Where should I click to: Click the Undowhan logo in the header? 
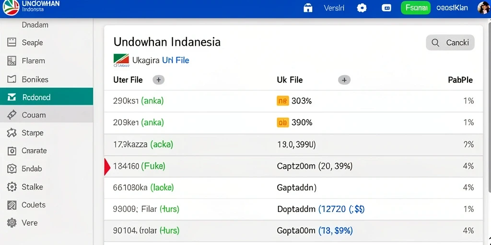click(11, 8)
